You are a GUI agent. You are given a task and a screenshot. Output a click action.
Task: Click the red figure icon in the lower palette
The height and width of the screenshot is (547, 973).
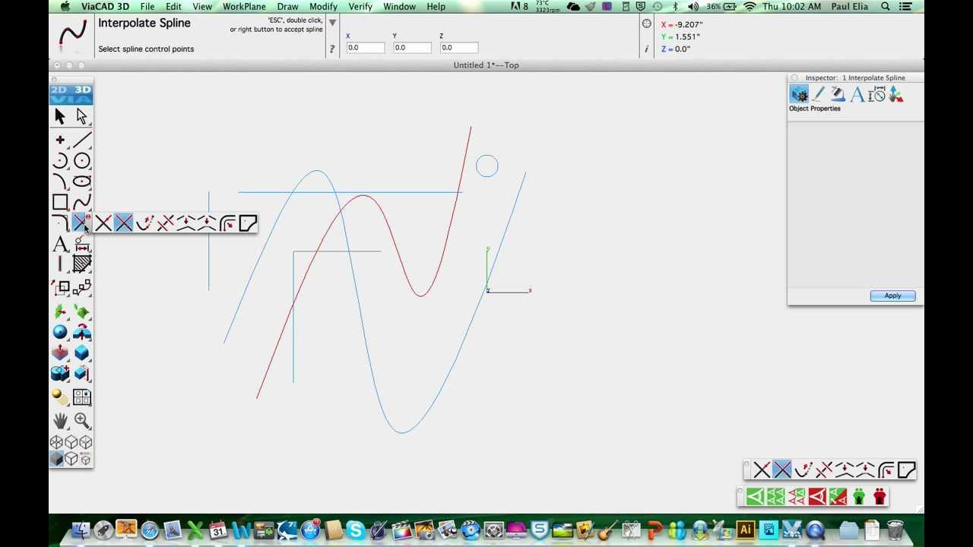click(x=880, y=497)
